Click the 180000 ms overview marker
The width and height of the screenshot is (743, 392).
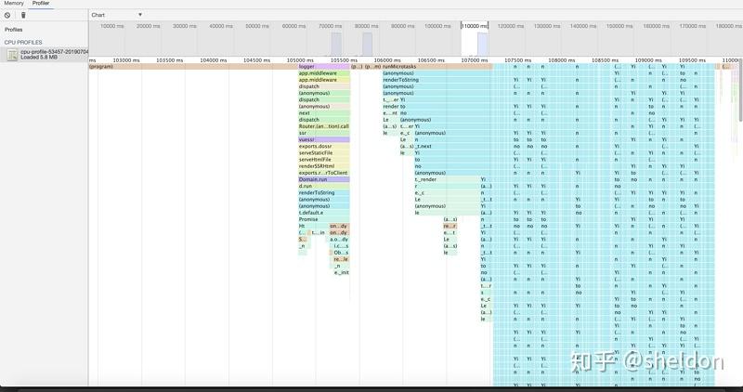coord(728,26)
